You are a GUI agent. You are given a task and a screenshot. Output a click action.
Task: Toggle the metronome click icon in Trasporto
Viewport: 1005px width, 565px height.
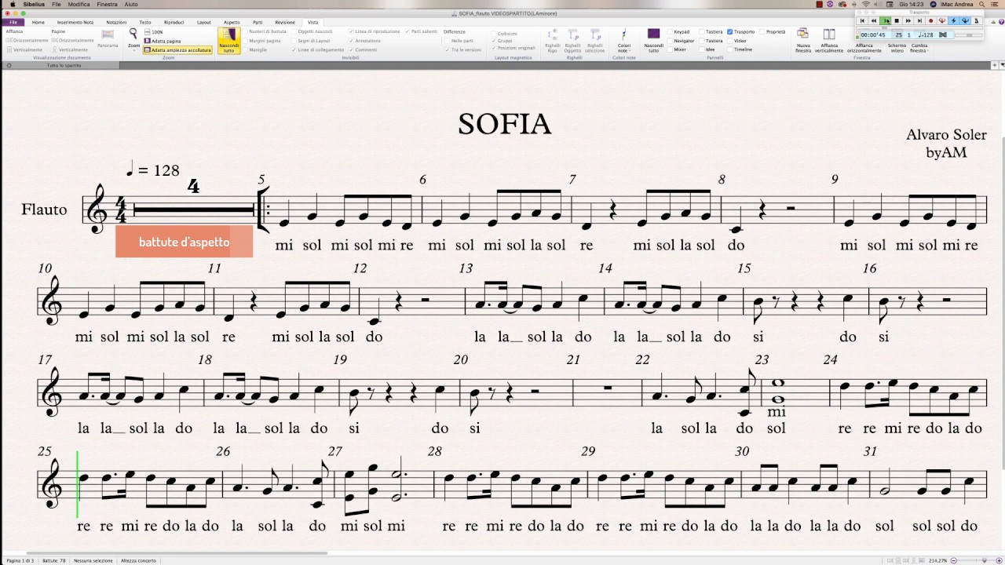click(x=977, y=21)
